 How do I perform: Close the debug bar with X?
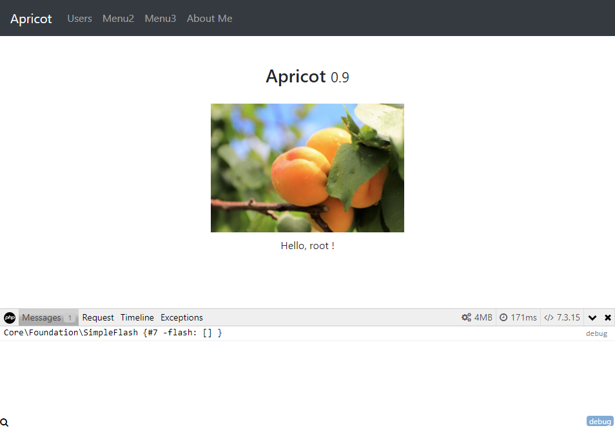click(x=607, y=317)
